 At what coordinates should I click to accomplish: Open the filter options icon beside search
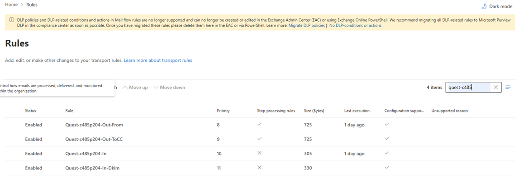click(508, 88)
